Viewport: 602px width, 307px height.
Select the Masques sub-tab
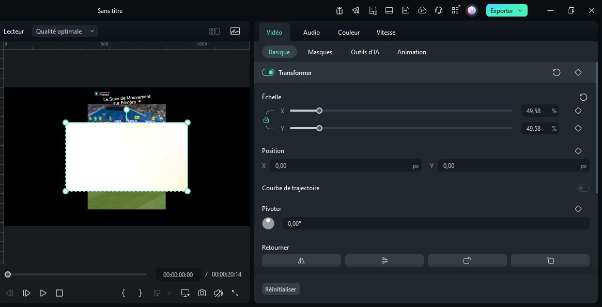(x=320, y=52)
